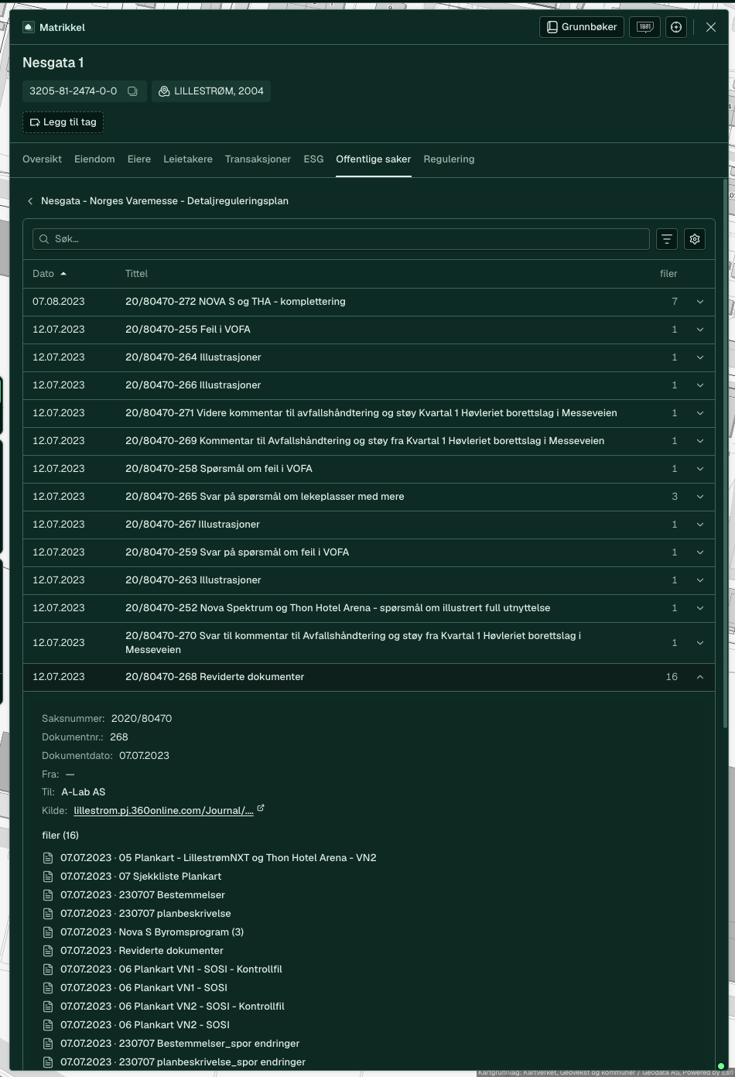
Task: Go to Transaksjoner tab
Action: [258, 159]
